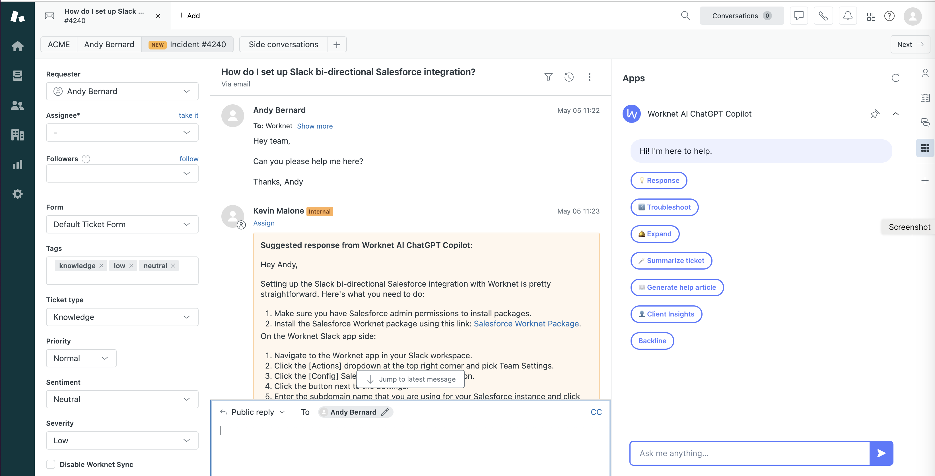Go to the Next ticket

(910, 44)
